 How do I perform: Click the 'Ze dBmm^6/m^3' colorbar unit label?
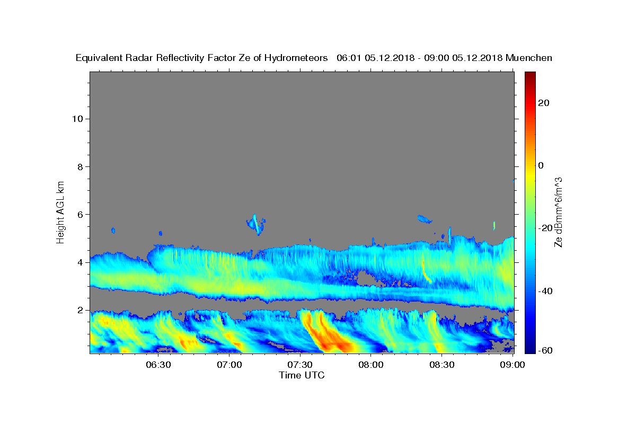pos(558,212)
